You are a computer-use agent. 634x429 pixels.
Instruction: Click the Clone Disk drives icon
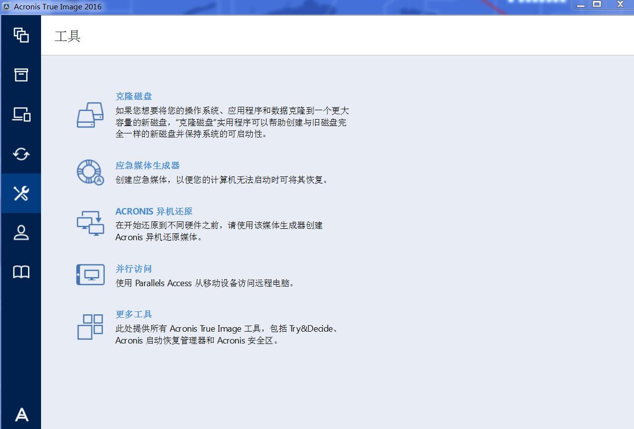90,115
